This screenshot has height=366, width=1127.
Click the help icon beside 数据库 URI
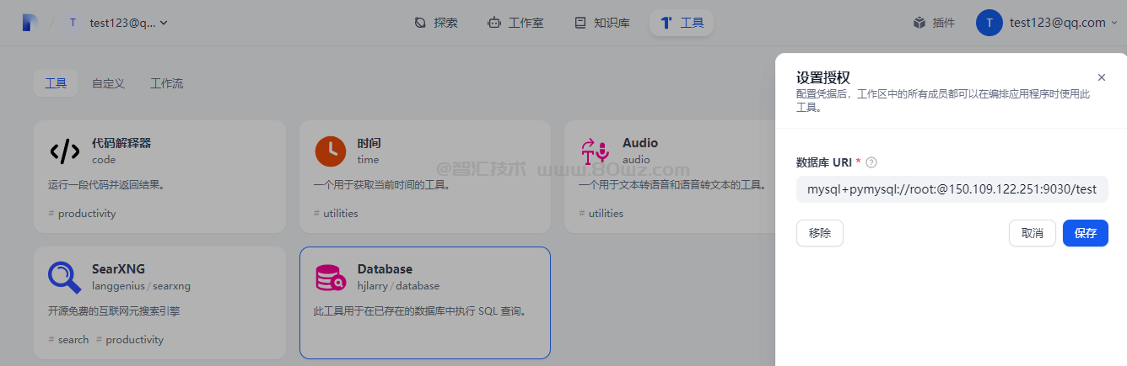pos(871,162)
